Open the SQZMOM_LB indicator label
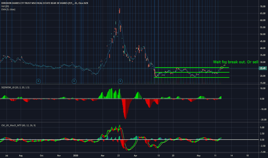Image resolution: width=268 pixels, height=158 pixels. pyautogui.click(x=15, y=87)
